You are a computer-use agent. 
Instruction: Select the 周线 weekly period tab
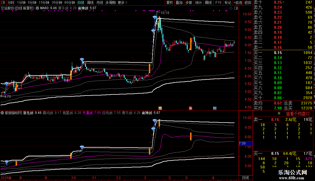[90, 3]
